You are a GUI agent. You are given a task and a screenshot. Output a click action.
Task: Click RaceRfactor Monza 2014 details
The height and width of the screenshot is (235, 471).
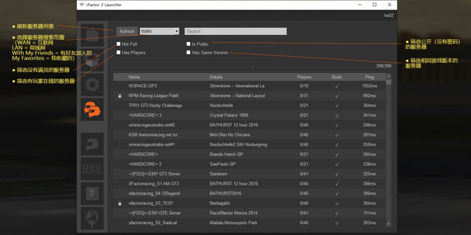tap(233, 213)
